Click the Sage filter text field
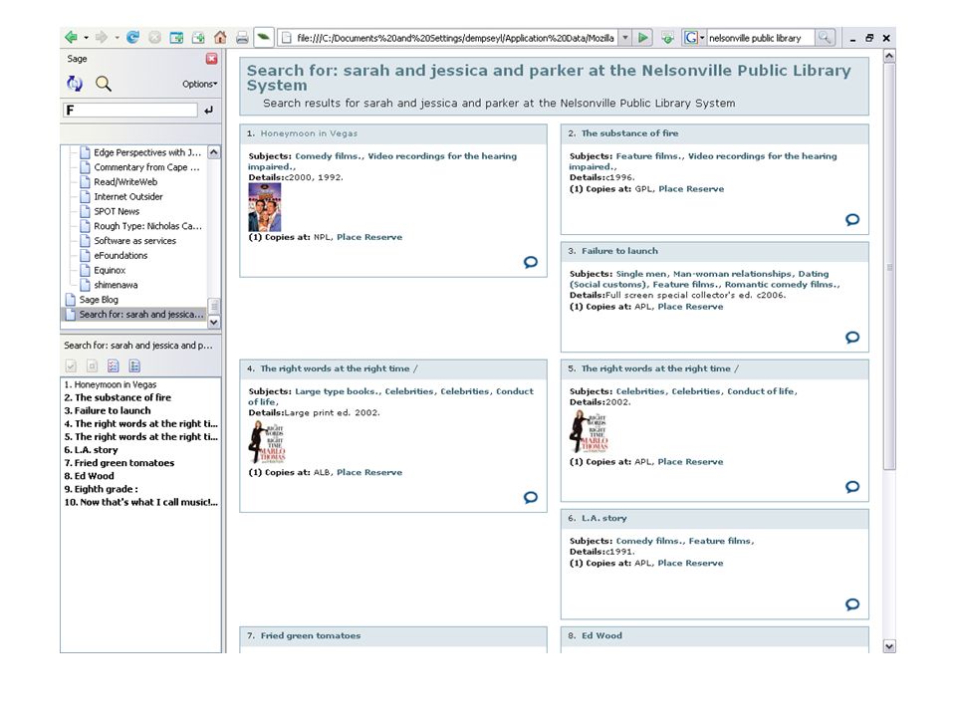The width and height of the screenshot is (956, 717). 130,111
